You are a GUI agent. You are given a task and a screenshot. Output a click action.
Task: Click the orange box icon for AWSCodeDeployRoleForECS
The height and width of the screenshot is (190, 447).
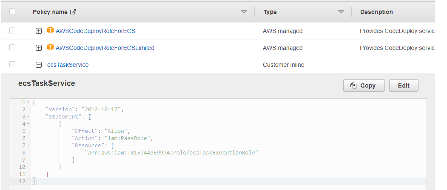pyautogui.click(x=51, y=30)
